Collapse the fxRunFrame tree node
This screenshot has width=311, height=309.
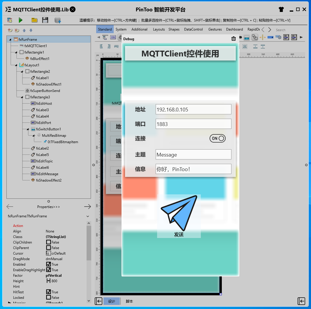coord(10,40)
